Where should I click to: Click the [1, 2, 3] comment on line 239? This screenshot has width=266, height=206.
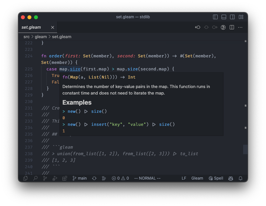[64, 160]
